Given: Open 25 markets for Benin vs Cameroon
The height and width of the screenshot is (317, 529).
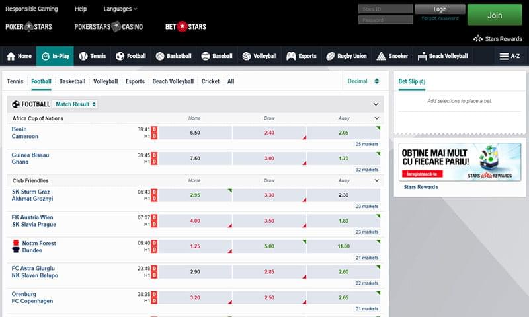Looking at the screenshot, I should [367, 144].
